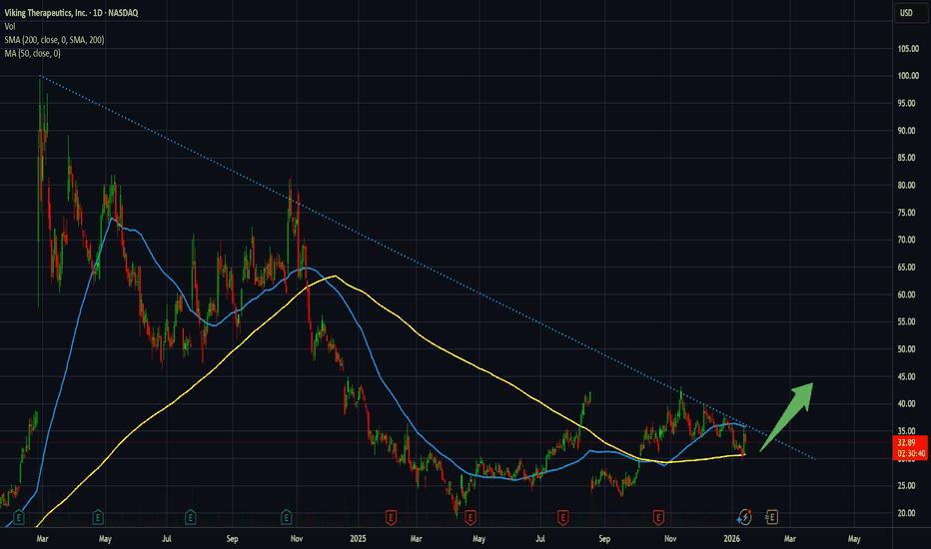Click the 20.00 price axis label
Viewport: 931px width, 549px height.
coord(907,513)
